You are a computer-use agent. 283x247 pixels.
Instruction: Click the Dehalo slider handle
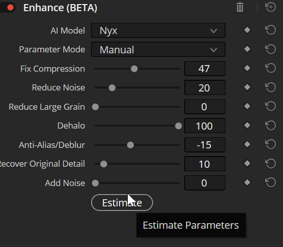click(179, 126)
